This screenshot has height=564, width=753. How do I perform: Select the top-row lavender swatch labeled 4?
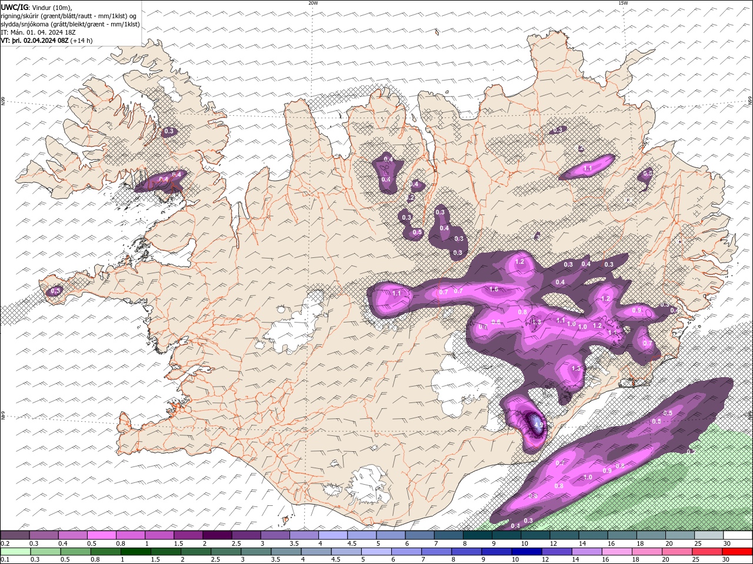(333, 535)
